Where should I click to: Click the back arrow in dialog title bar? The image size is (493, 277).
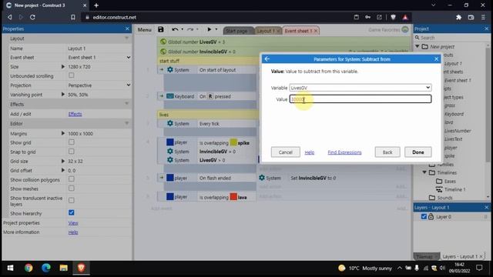point(267,59)
